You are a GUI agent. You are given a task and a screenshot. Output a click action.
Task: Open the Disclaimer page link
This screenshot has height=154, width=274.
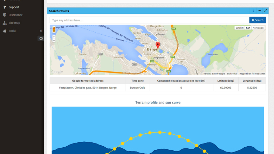[15, 15]
